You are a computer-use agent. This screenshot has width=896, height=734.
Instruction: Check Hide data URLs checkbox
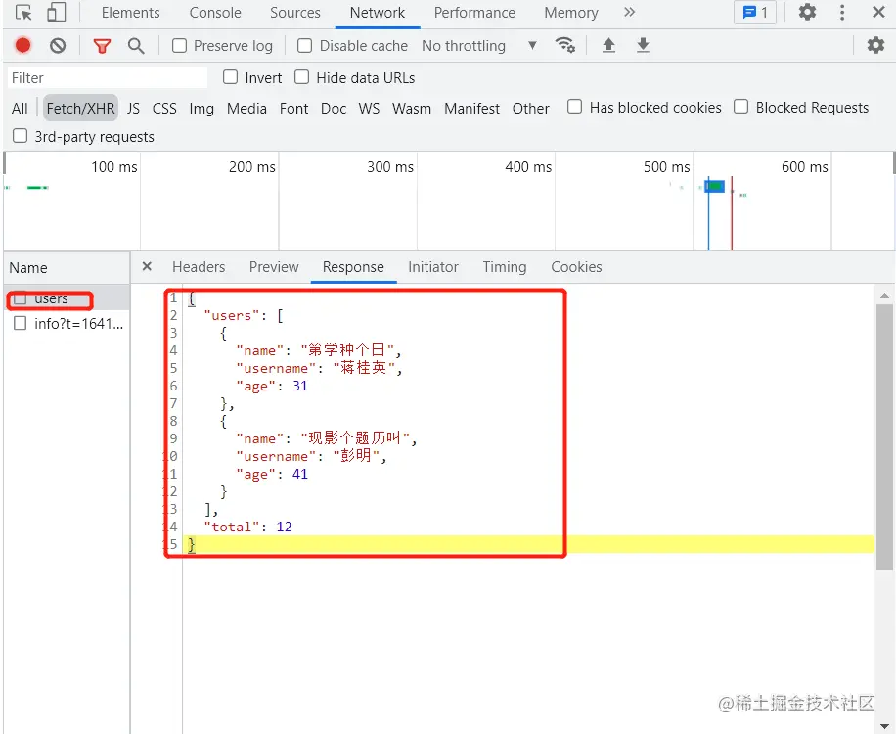[301, 77]
